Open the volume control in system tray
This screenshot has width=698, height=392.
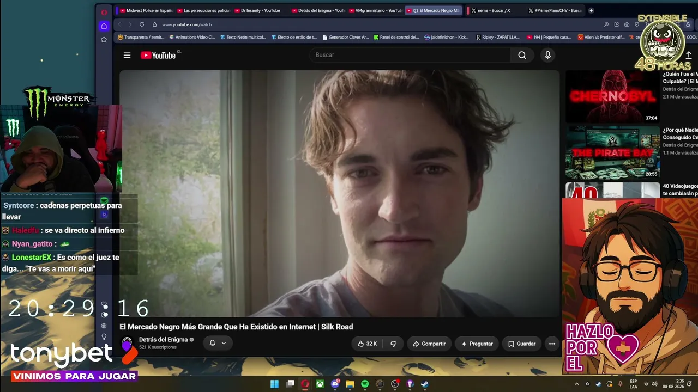pos(654,384)
